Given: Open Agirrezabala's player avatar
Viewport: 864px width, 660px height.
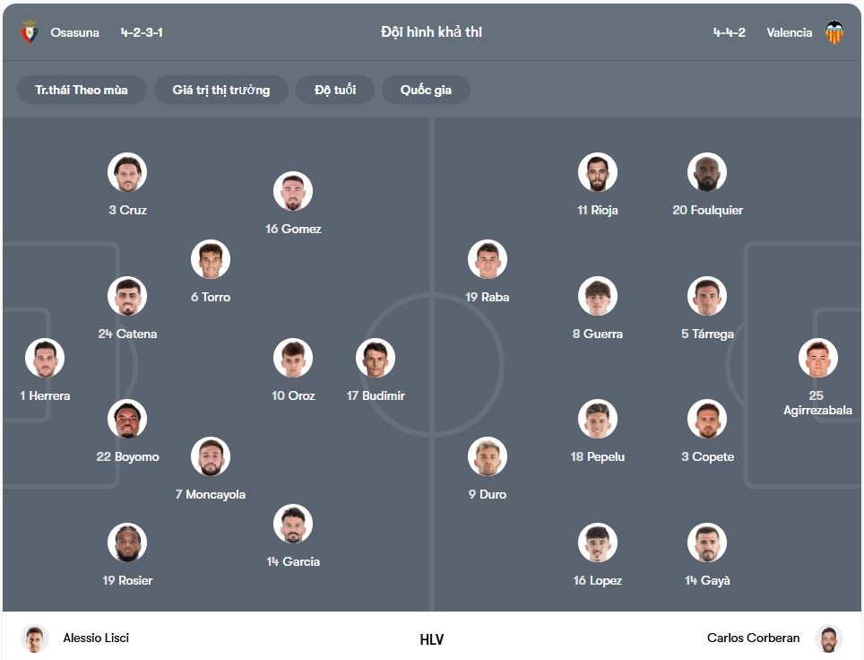Looking at the screenshot, I should [817, 358].
